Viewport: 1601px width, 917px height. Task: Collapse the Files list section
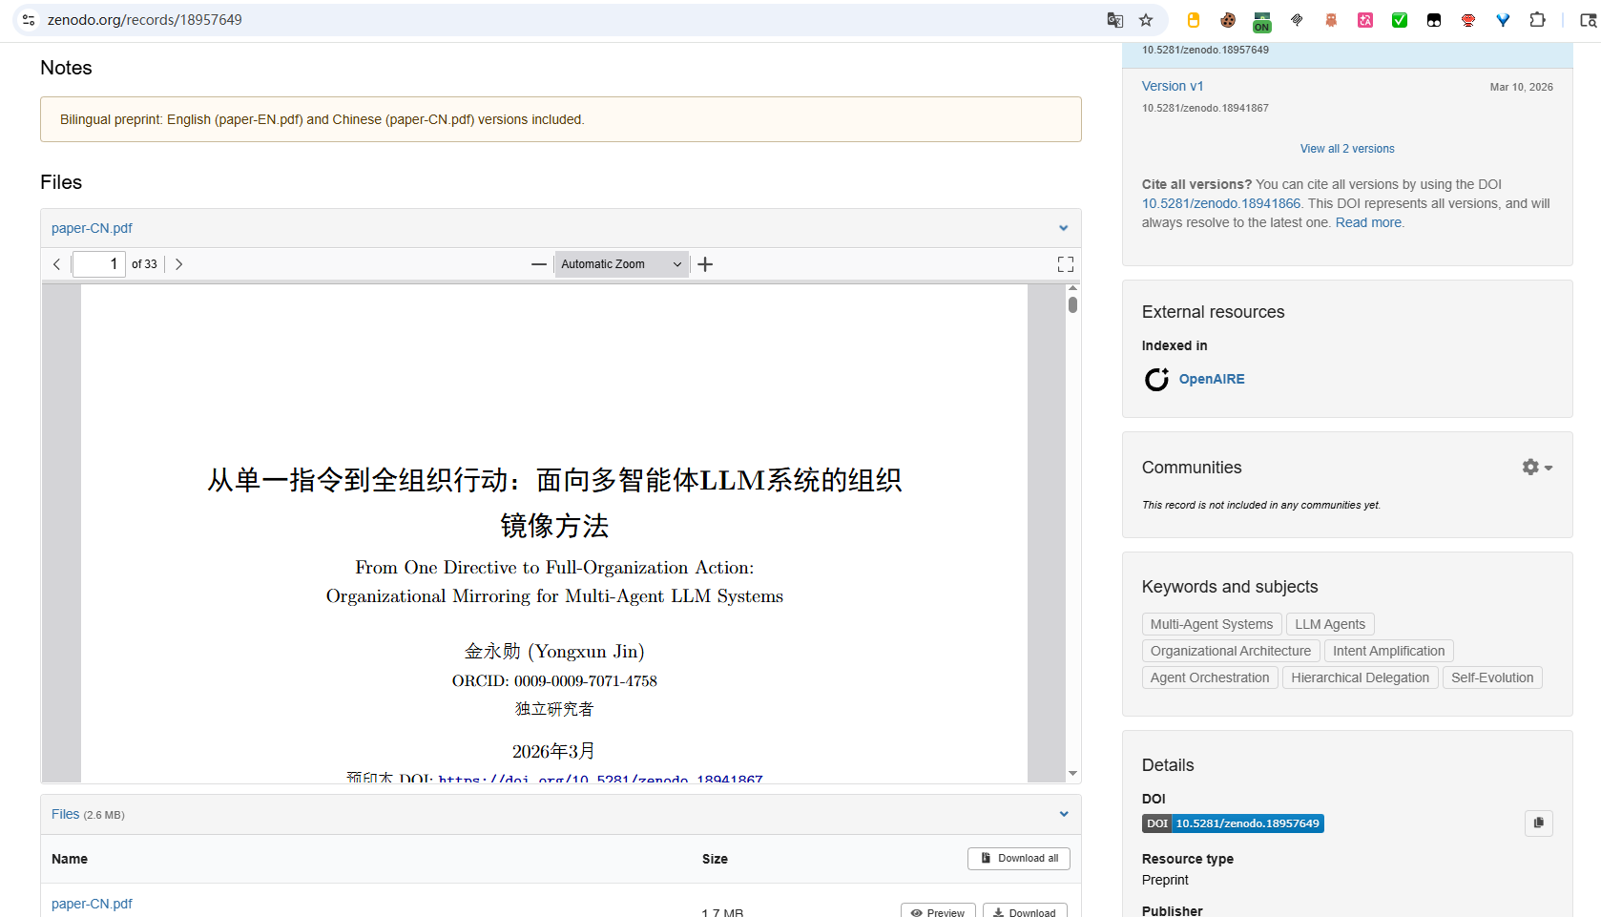[1063, 814]
